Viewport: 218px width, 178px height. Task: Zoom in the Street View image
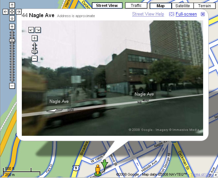34,38
